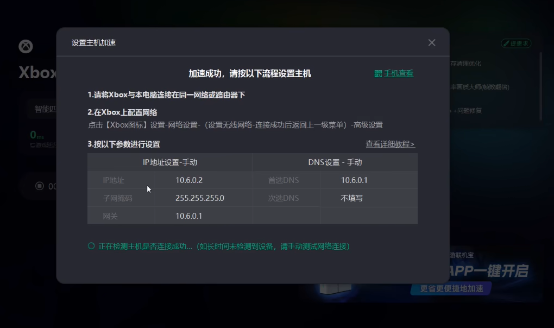Click the IP地址 row label
554x328 pixels.
tap(114, 180)
